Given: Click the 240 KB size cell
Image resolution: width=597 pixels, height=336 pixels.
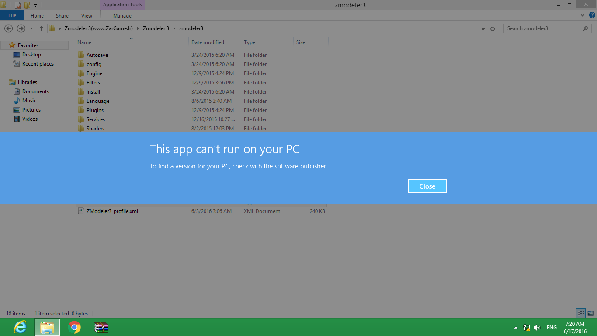Looking at the screenshot, I should (317, 211).
